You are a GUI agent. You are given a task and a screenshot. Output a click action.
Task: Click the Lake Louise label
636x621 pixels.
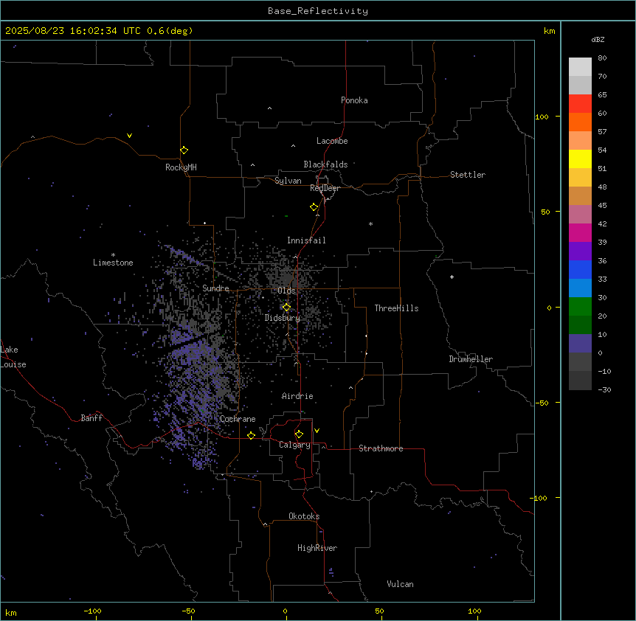pyautogui.click(x=13, y=357)
